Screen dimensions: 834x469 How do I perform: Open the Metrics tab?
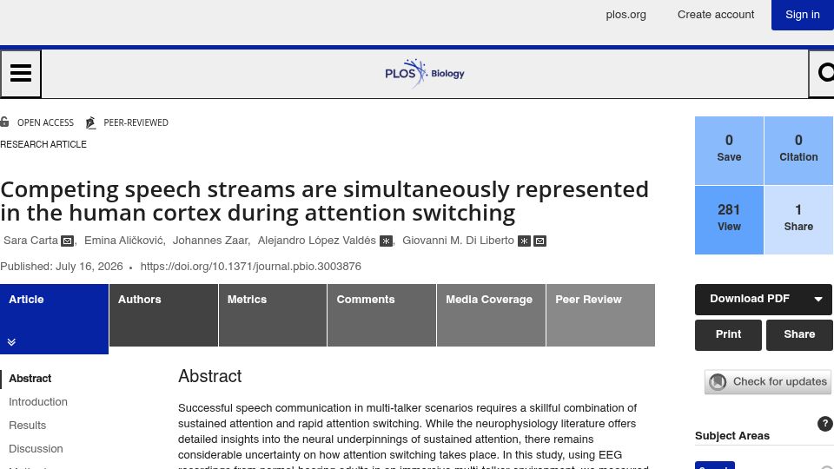273,314
